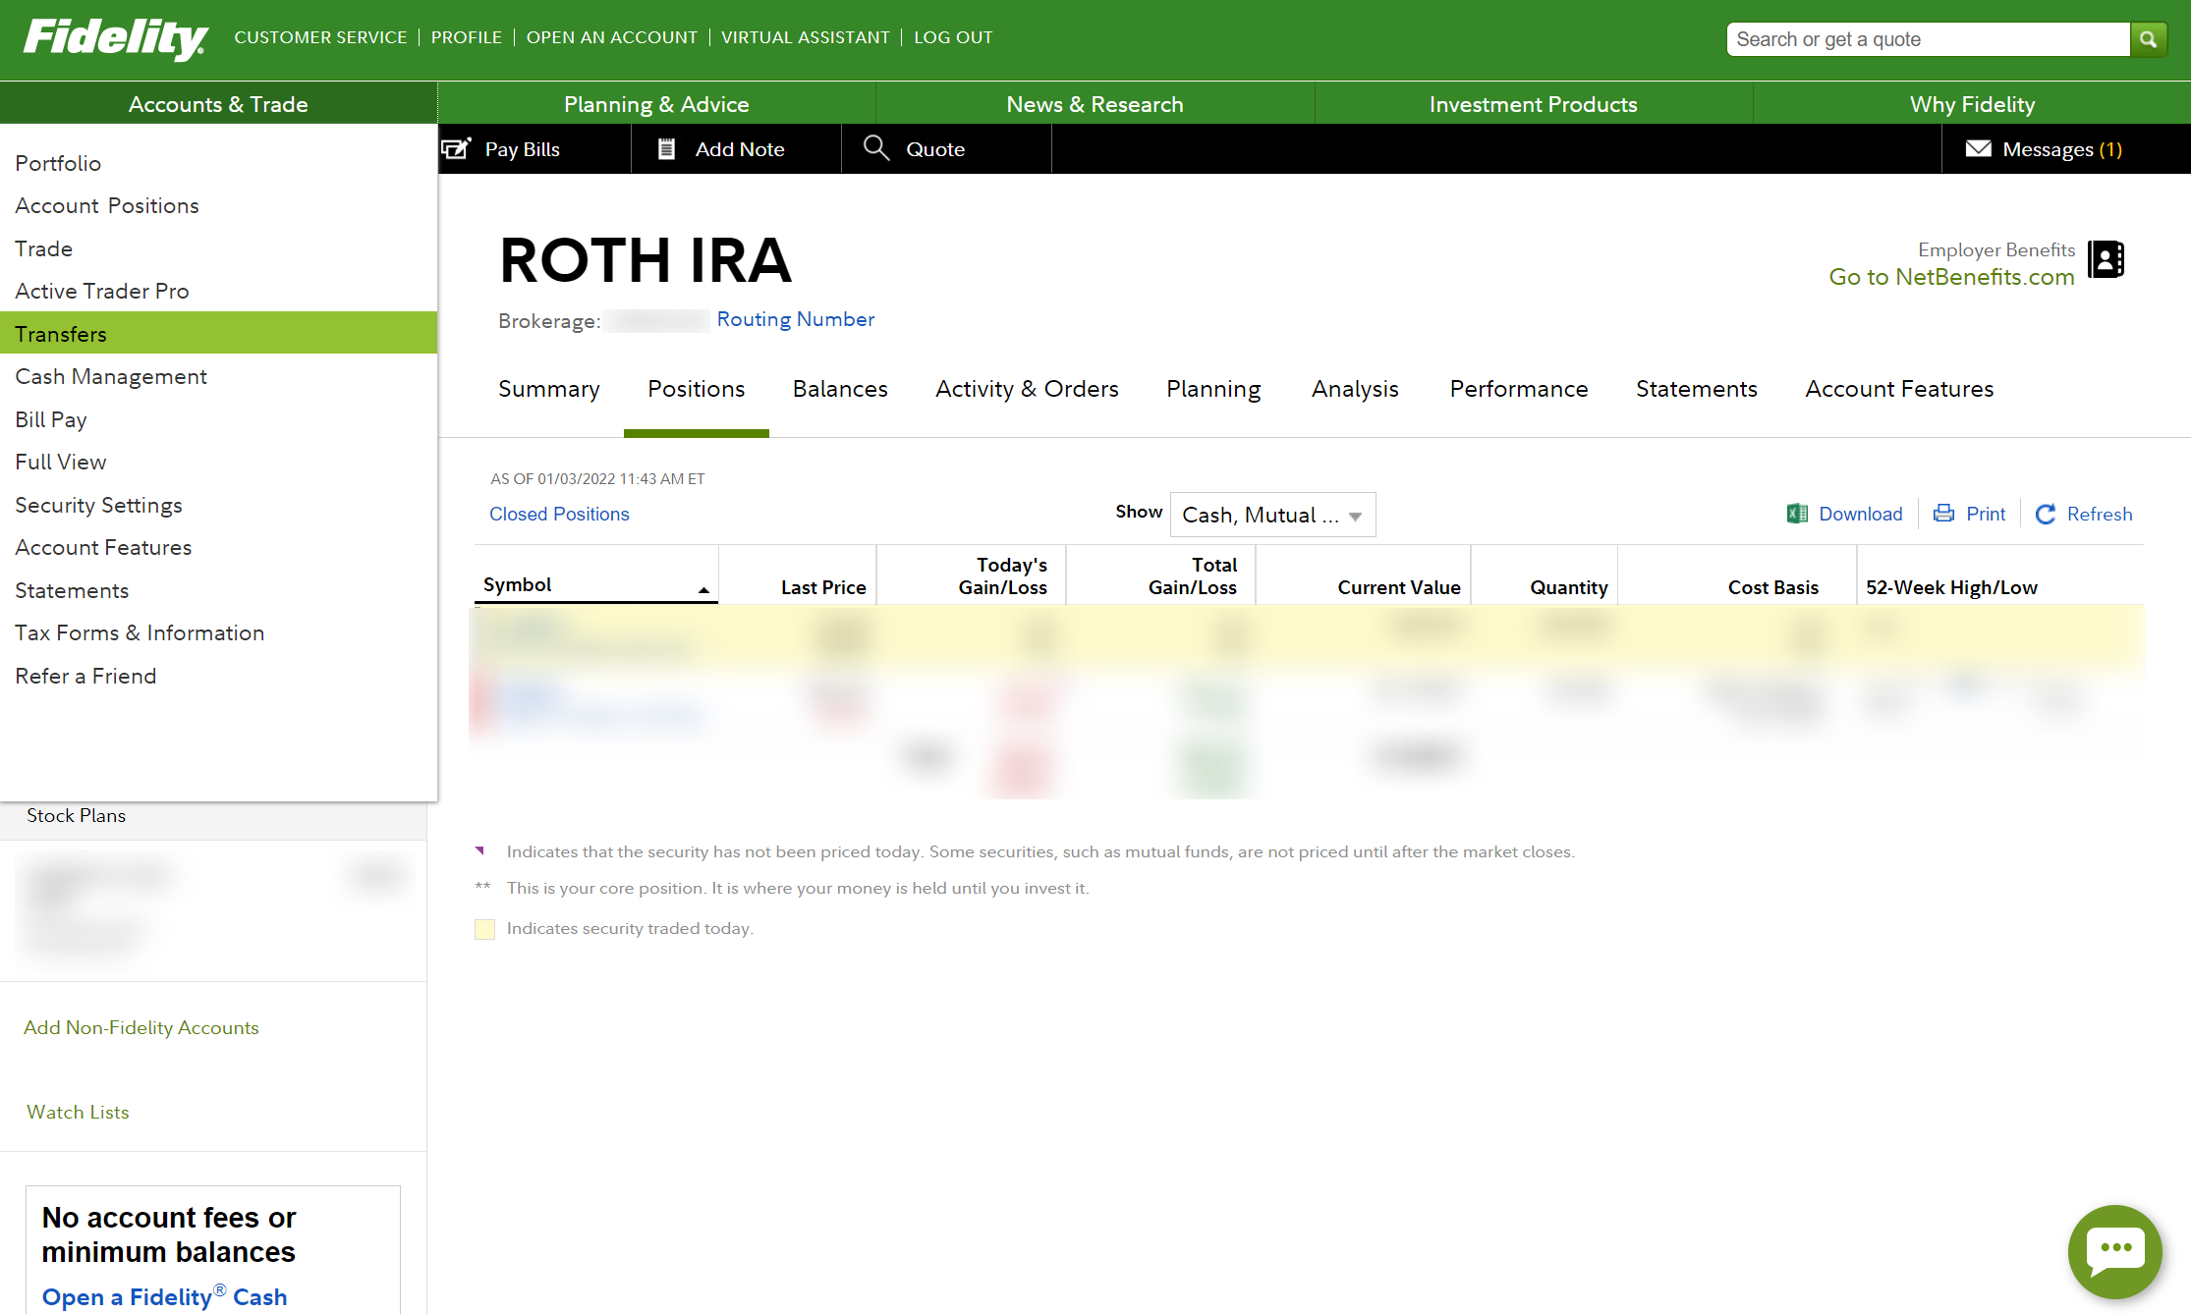Click the printer icon

[1943, 513]
